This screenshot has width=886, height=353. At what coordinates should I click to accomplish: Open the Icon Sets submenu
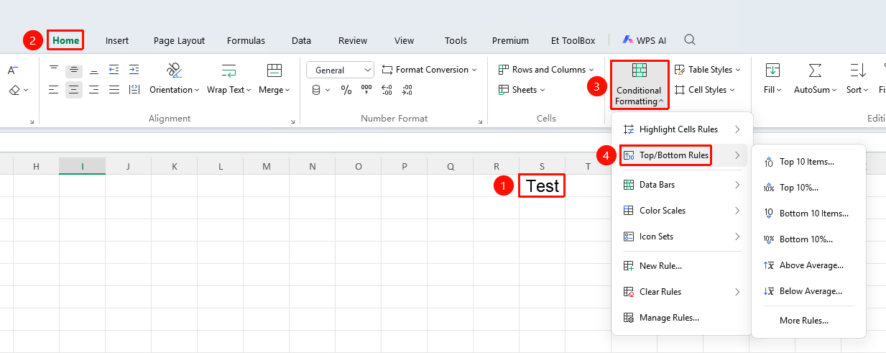pyautogui.click(x=680, y=237)
